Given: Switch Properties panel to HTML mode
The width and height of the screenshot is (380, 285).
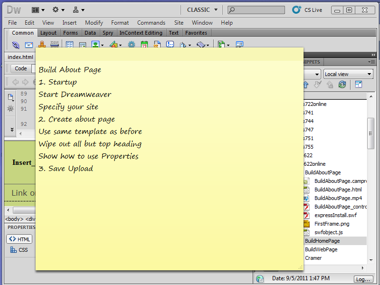Looking at the screenshot, I should coord(19,239).
